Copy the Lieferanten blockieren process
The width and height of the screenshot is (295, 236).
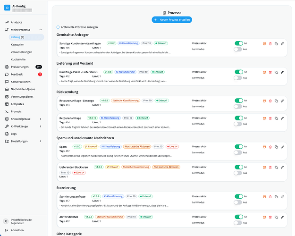point(276,167)
